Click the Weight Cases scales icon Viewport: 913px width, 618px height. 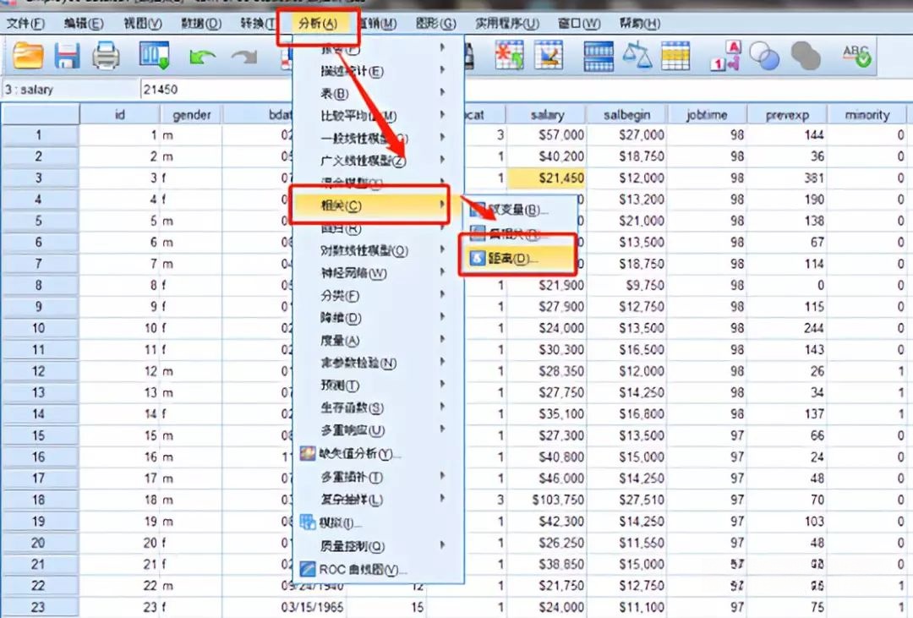637,55
